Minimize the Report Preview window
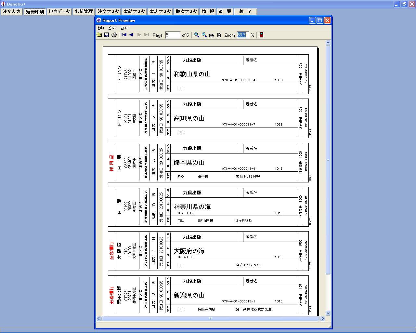The width and height of the screenshot is (416, 333). coord(312,20)
